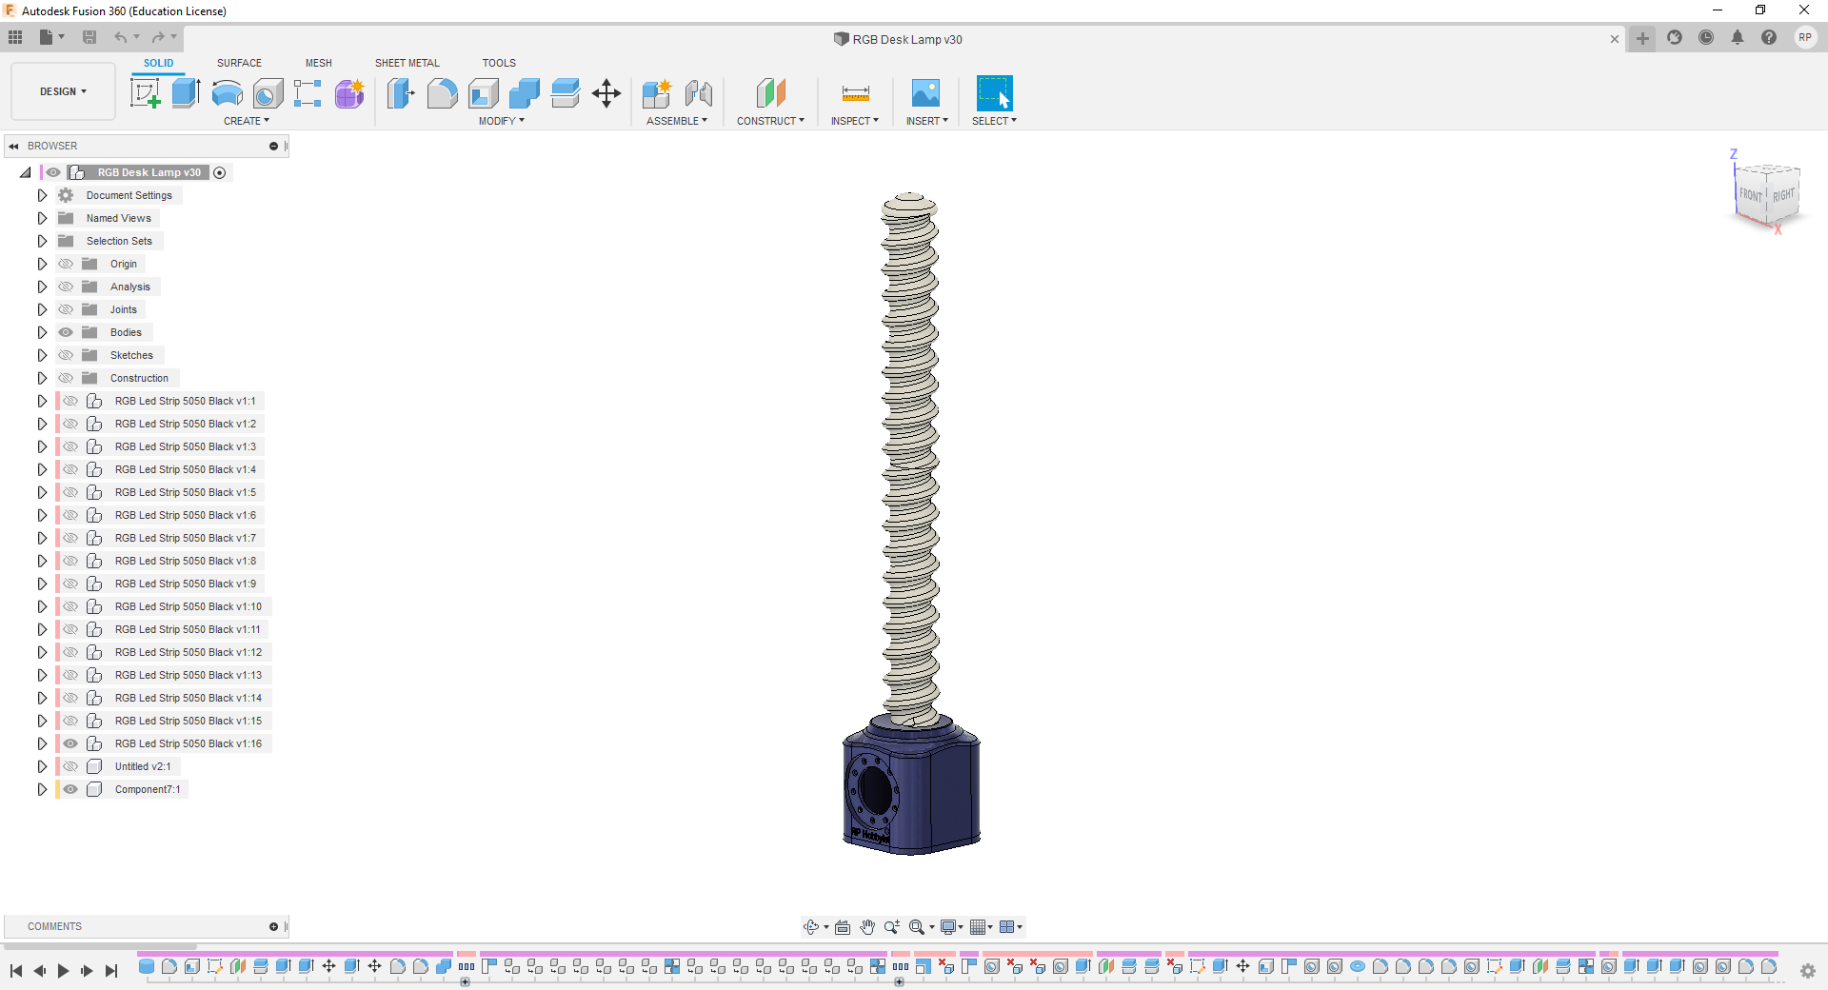
Task: Select the Pan tool in the navigation bar
Action: point(867,927)
